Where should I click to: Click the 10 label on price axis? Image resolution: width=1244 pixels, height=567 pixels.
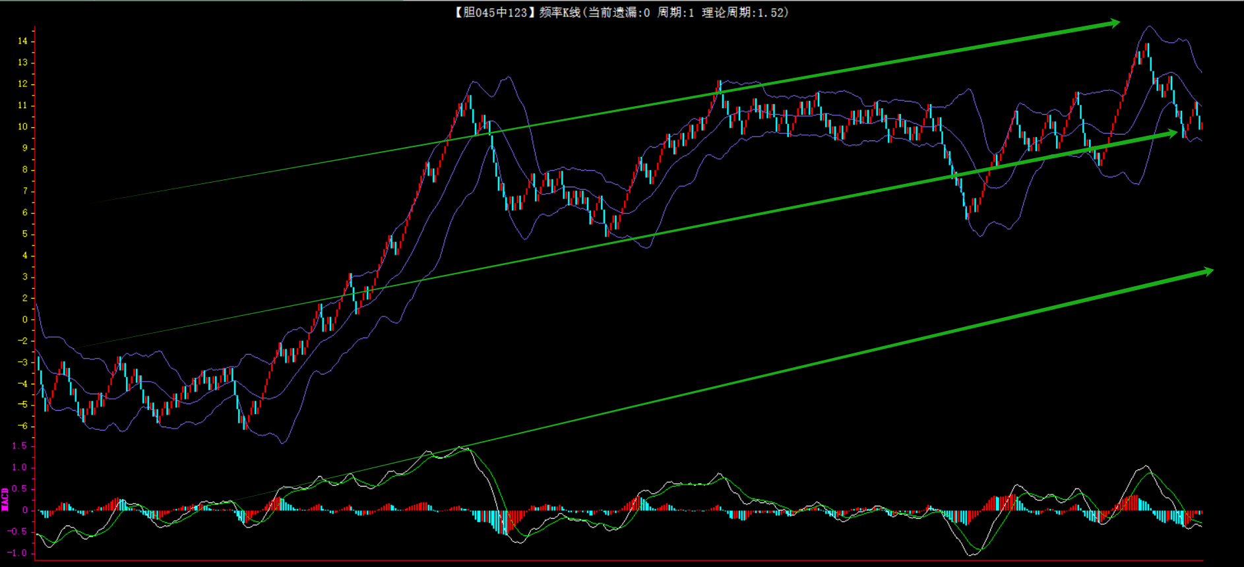tap(23, 127)
